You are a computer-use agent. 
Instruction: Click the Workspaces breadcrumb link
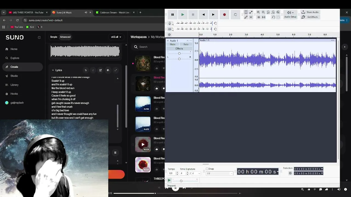click(138, 37)
